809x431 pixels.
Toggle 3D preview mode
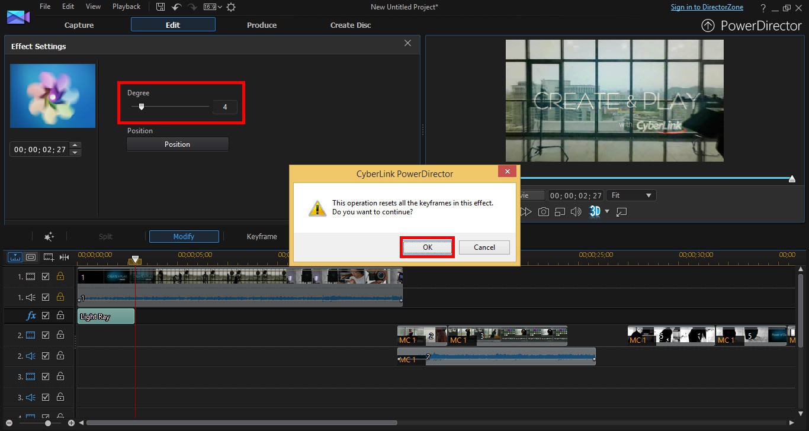pyautogui.click(x=595, y=211)
